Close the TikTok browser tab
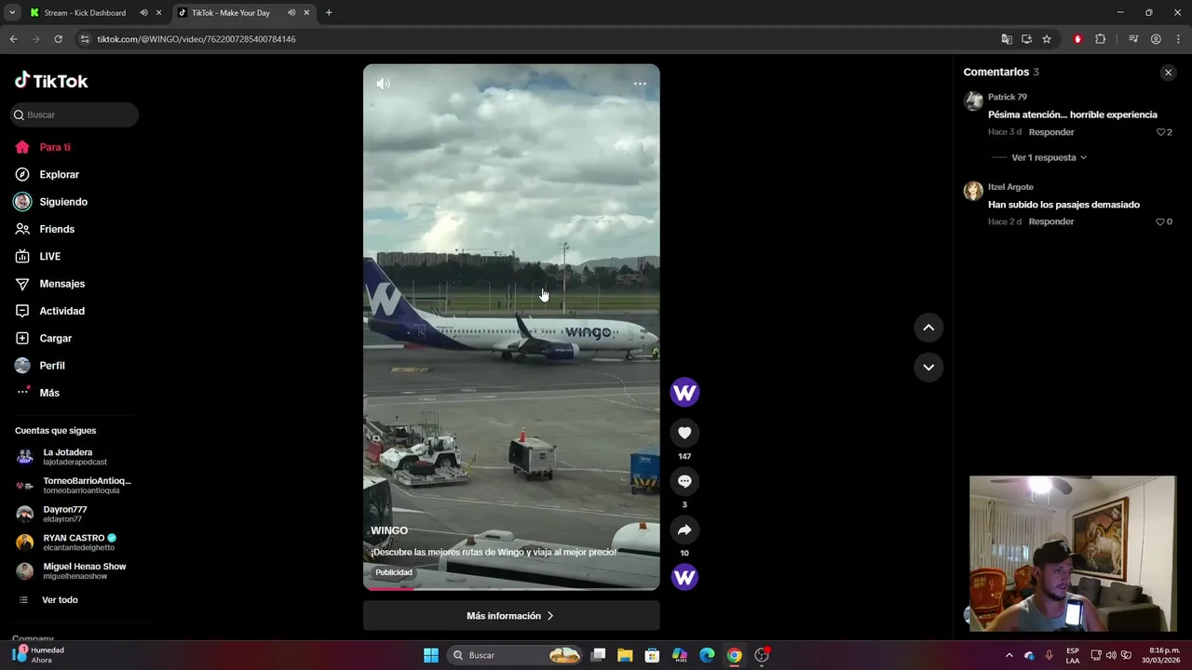The height and width of the screenshot is (670, 1192). [x=306, y=13]
